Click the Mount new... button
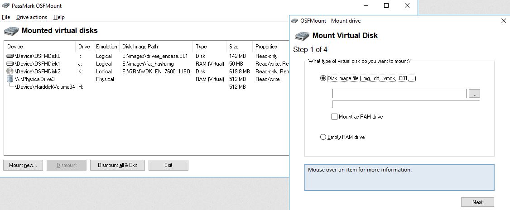This screenshot has width=510, height=210. [23, 165]
